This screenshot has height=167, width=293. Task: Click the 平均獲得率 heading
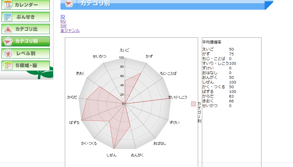click(212, 42)
